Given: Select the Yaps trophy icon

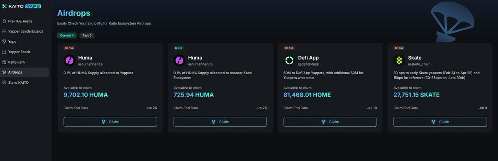Looking at the screenshot, I should point(4,42).
